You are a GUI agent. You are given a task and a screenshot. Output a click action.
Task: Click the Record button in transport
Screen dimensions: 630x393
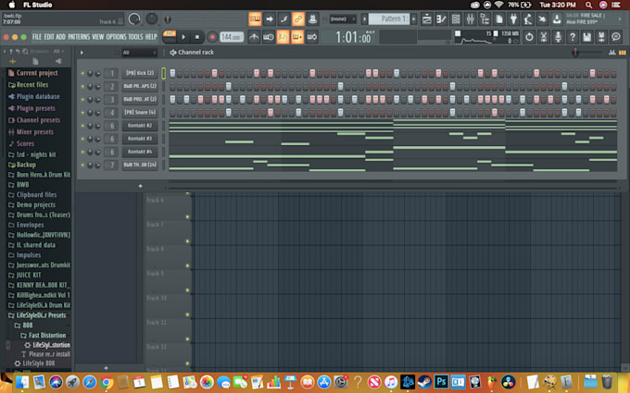click(x=212, y=37)
